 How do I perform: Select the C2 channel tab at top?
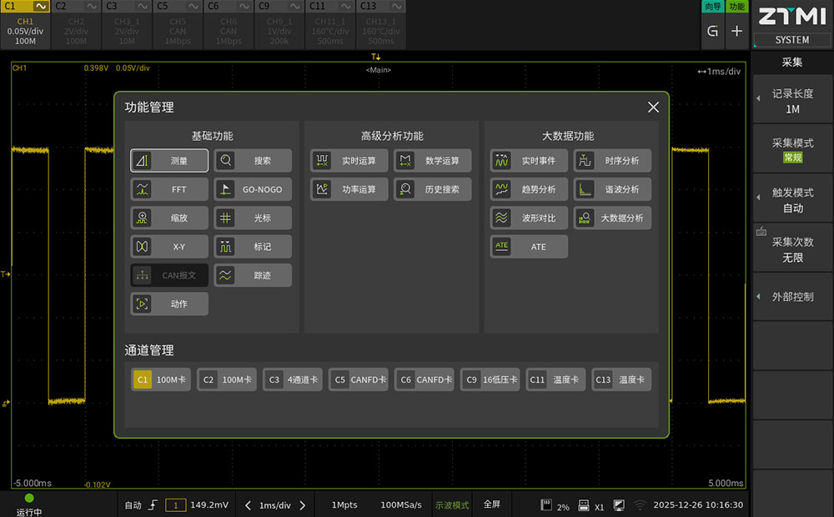76,25
